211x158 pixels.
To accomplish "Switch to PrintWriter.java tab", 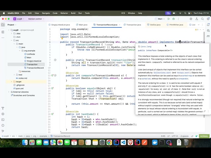I will (175, 25).
